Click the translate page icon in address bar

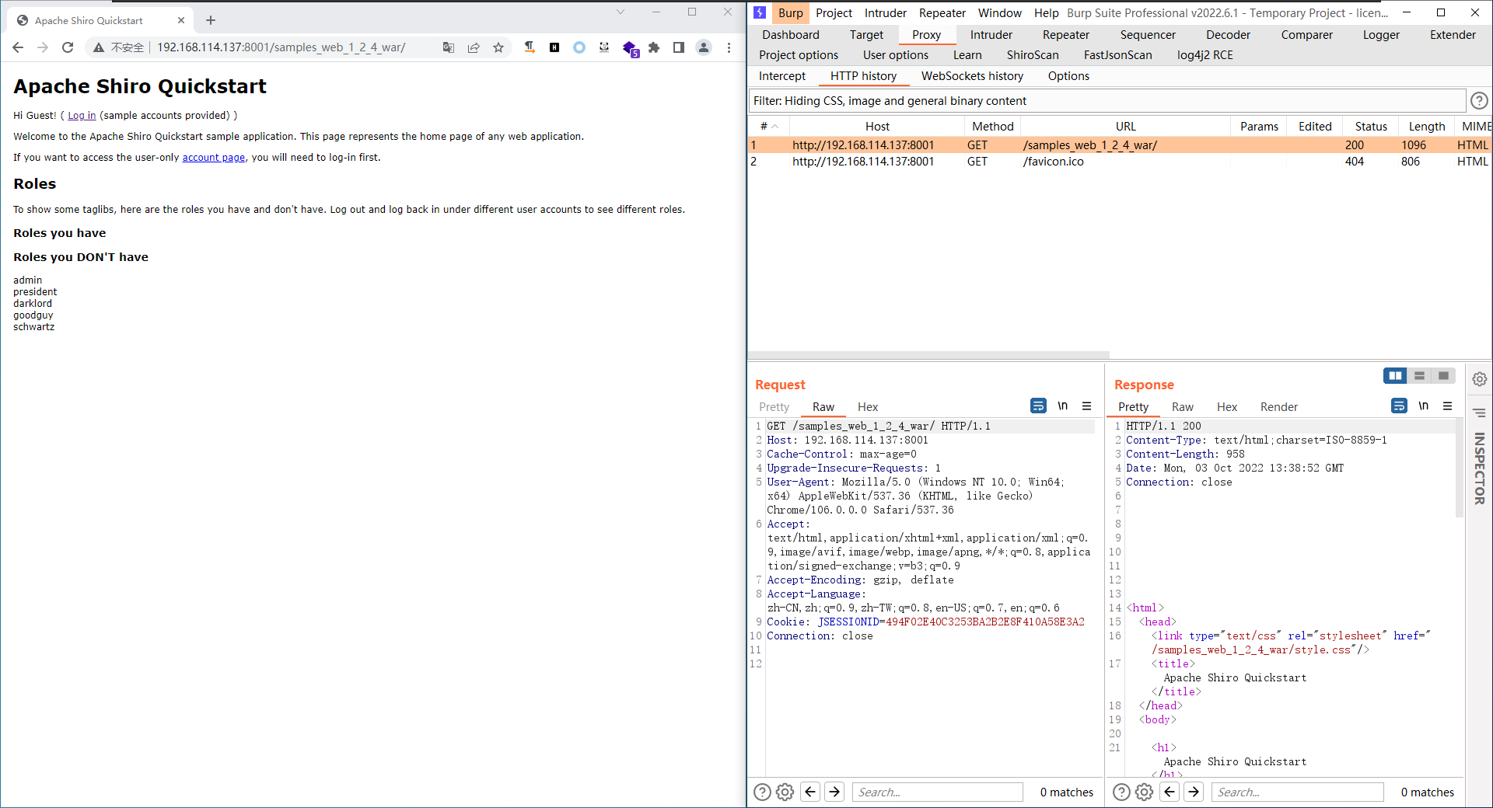(449, 47)
